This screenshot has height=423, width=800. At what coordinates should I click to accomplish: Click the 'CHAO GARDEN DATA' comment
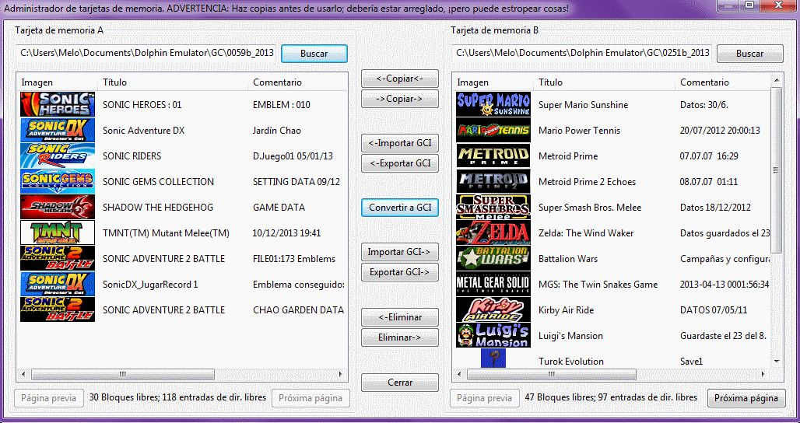(x=298, y=309)
